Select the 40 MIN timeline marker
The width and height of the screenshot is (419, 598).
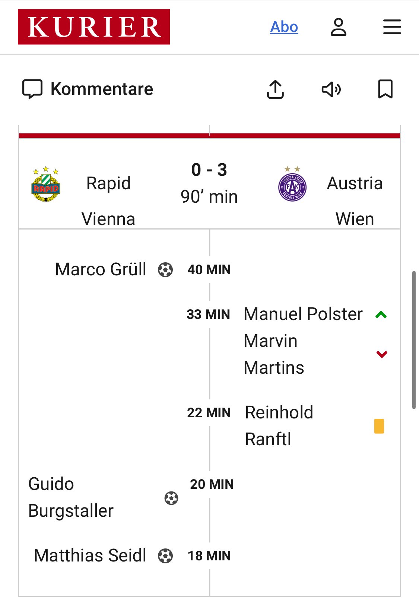pos(209,270)
